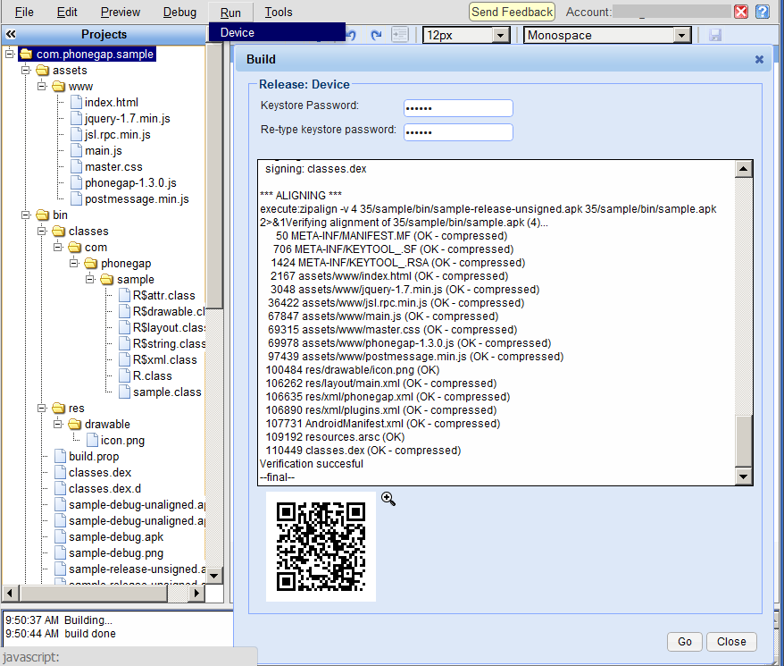Click the www folder icon
Viewport: 784px width, 666px height.
click(x=59, y=87)
